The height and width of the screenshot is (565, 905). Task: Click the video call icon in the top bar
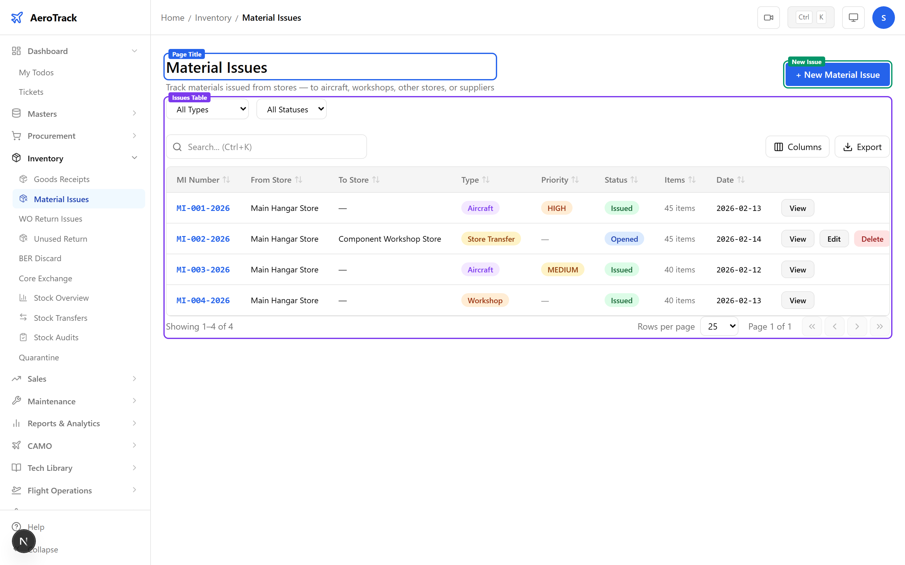point(769,17)
